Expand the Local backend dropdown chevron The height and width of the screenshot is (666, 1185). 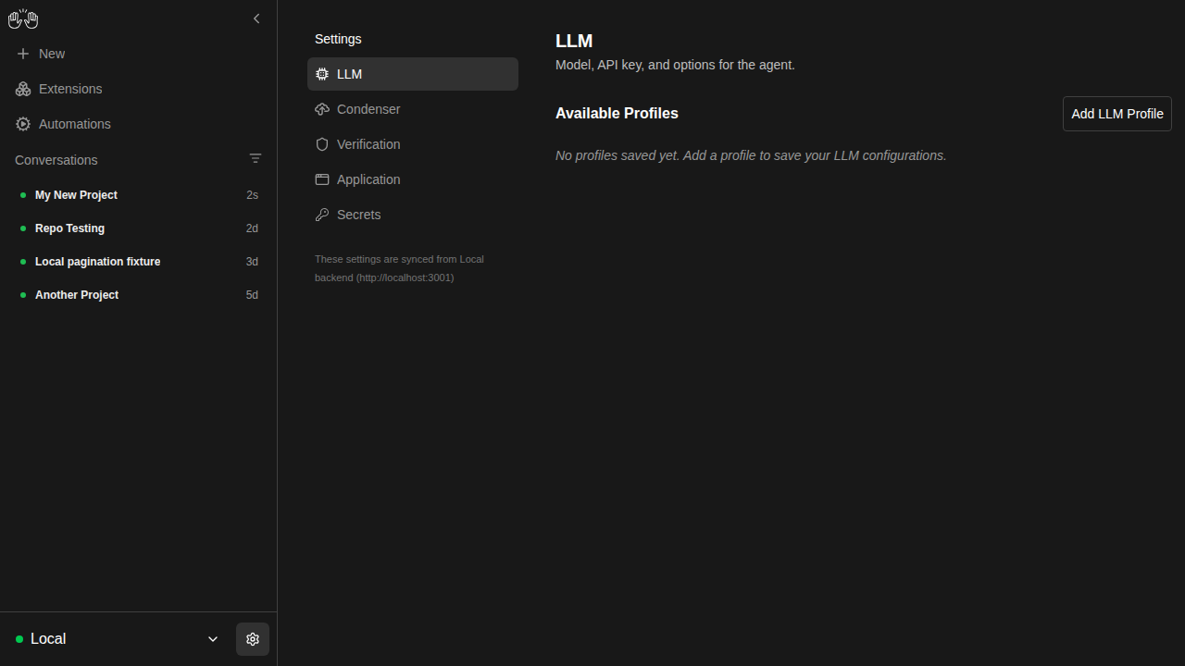click(x=213, y=639)
